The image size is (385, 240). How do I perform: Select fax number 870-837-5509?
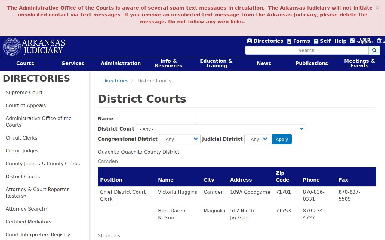pos(350,196)
